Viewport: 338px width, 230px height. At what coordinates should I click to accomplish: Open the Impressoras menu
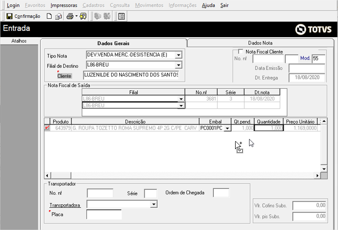pyautogui.click(x=64, y=5)
